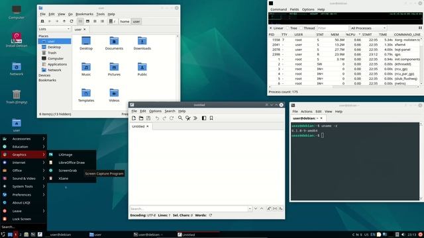Expand the Sound & Video submenu
The width and height of the screenshot is (424, 238).
click(x=24, y=178)
